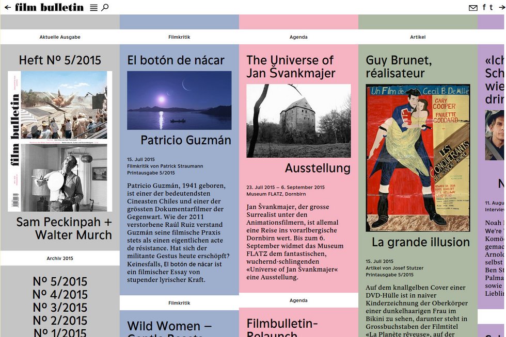Select the top Agenda column header
506x337 pixels.
point(298,37)
